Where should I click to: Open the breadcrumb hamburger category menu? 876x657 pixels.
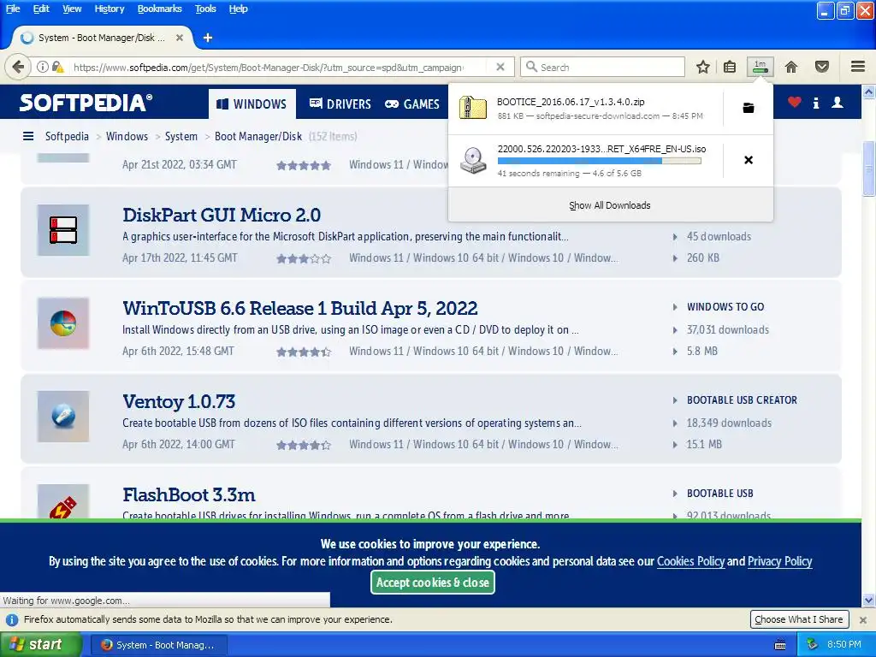point(28,136)
